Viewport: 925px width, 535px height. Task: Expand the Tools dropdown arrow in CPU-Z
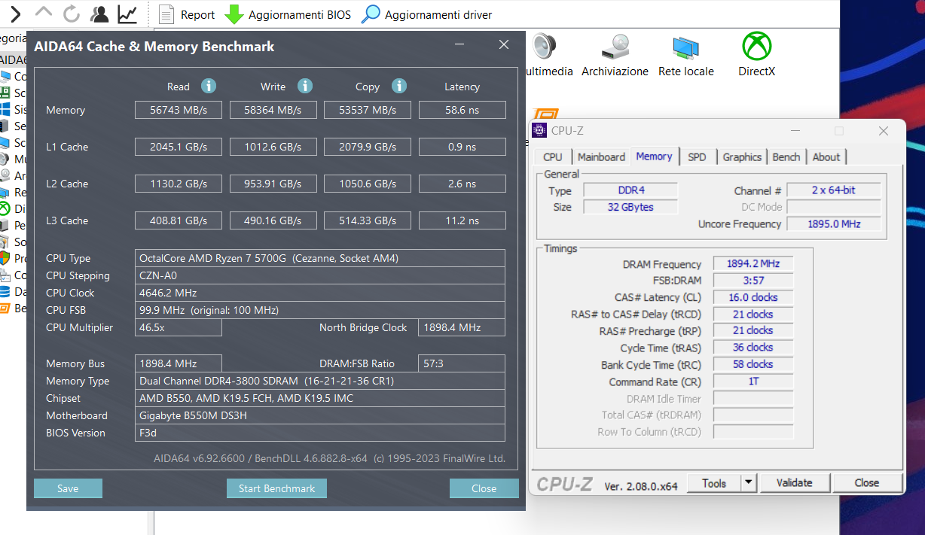[x=749, y=483]
